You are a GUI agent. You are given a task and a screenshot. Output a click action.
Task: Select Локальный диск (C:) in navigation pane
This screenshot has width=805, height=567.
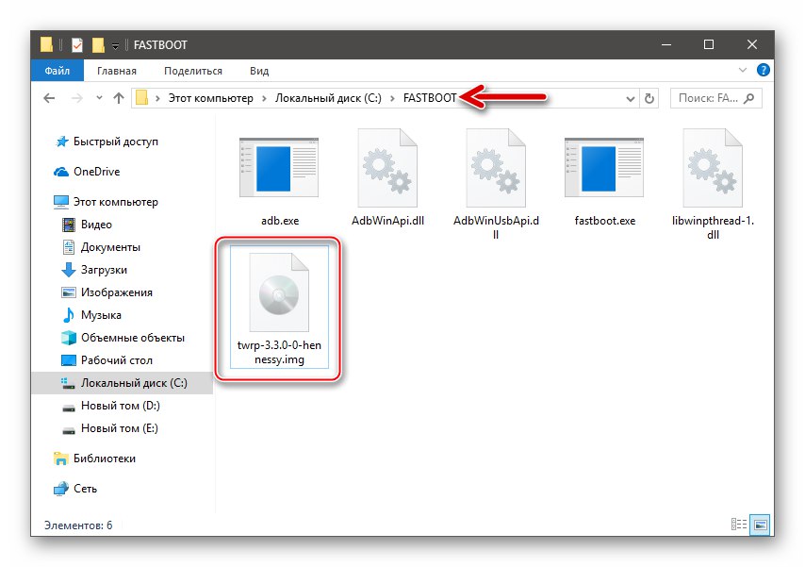123,383
